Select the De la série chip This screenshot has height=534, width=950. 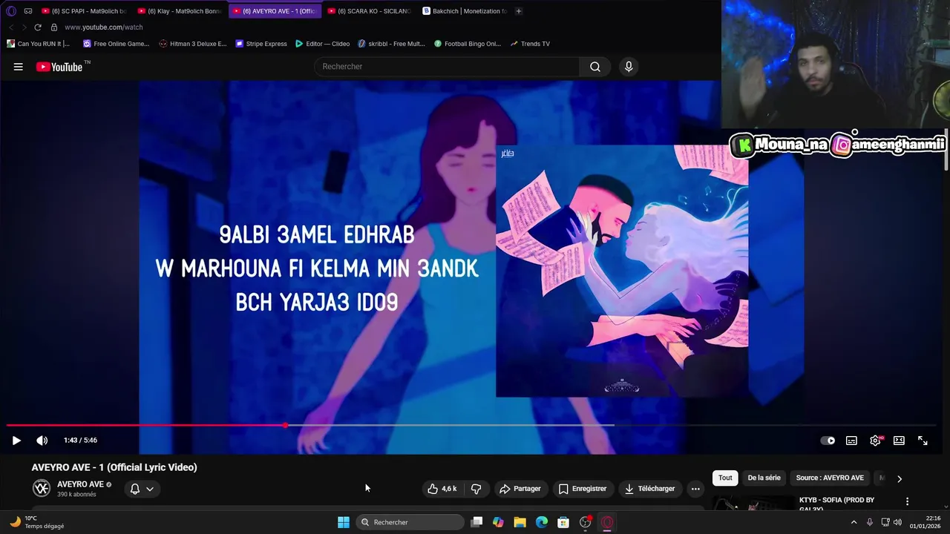click(764, 478)
